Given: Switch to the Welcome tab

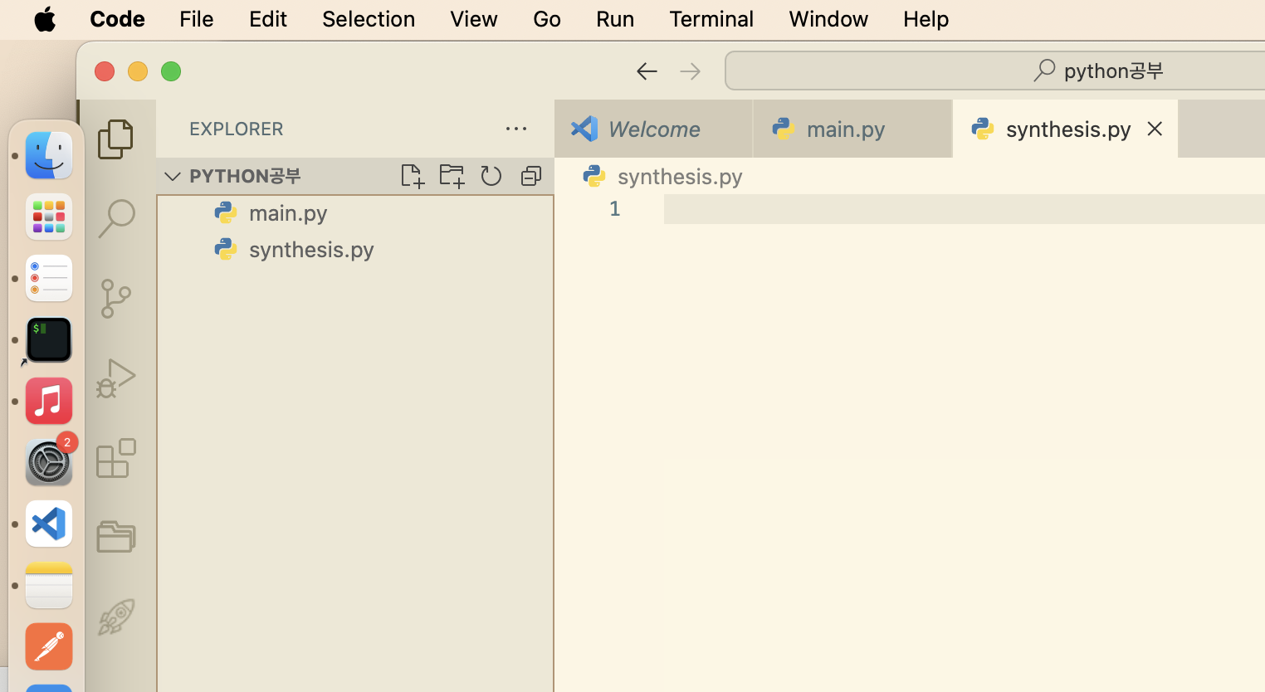Looking at the screenshot, I should tap(654, 129).
